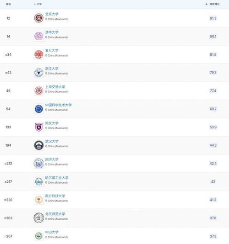
Task: Sort by university (大学) column header
Action: pyautogui.click(x=38, y=4)
